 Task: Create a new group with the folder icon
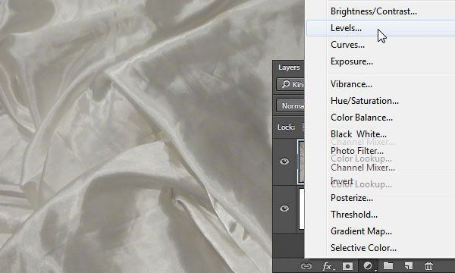point(388,265)
